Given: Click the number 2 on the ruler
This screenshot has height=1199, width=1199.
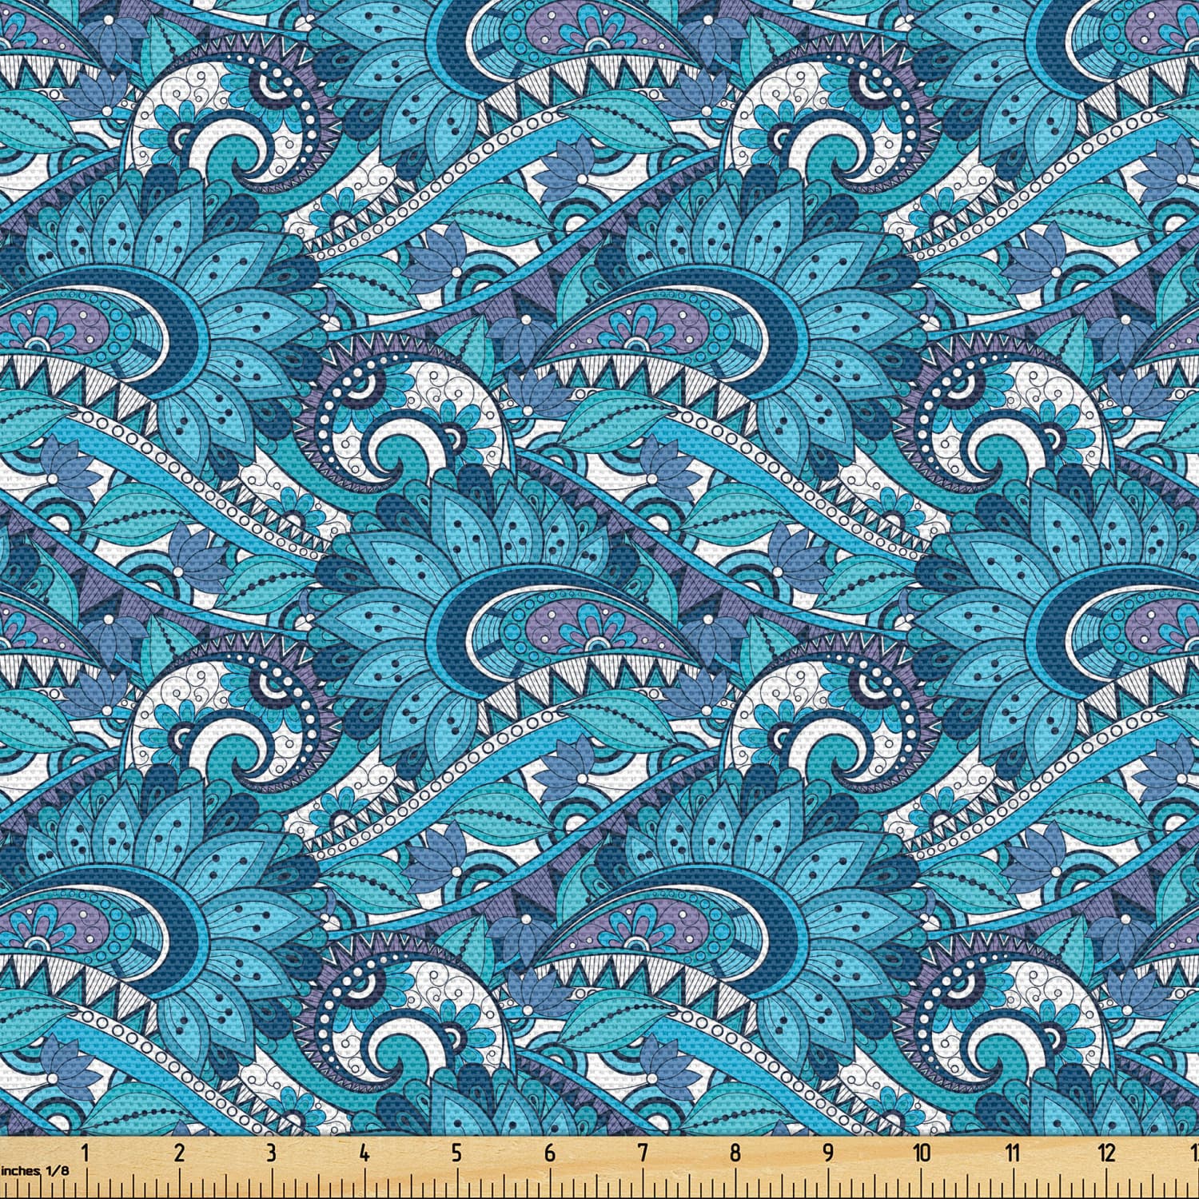Looking at the screenshot, I should [178, 1153].
